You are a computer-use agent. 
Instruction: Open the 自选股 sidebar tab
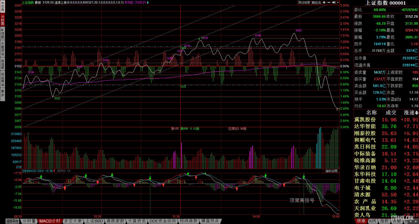pyautogui.click(x=2, y=64)
